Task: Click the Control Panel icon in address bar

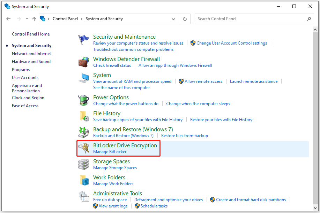Action: 43,18
